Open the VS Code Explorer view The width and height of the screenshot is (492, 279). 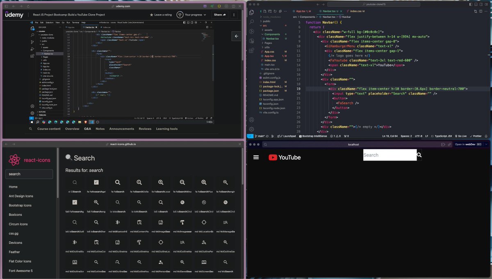(x=252, y=13)
